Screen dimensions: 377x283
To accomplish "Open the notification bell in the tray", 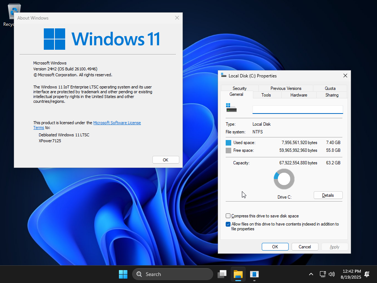I will click(x=367, y=274).
